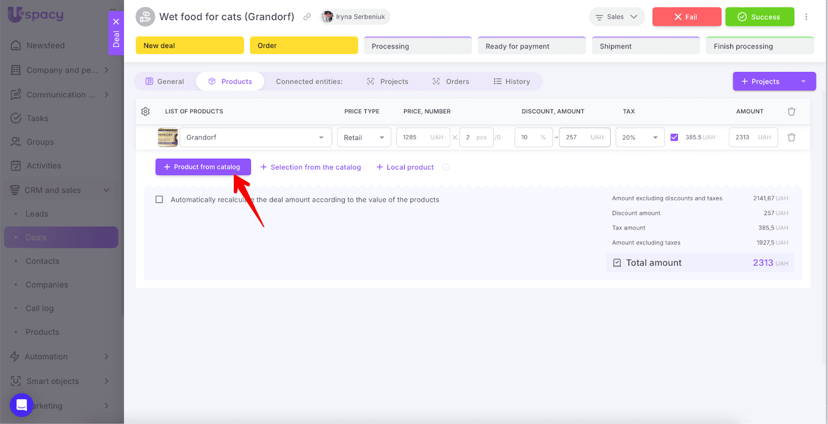Click the table settings gear icon

145,112
